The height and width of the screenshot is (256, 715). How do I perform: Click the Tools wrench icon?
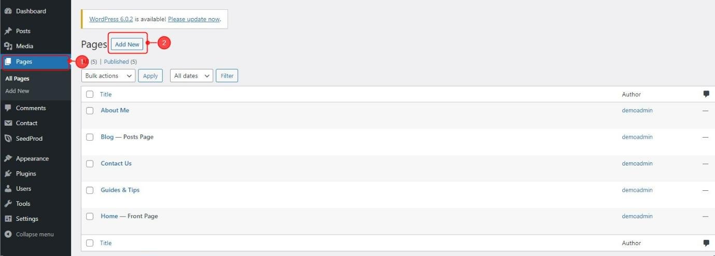coord(8,204)
